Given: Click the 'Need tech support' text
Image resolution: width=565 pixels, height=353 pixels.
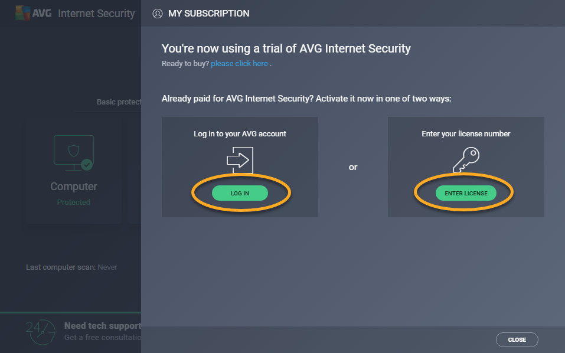Looking at the screenshot, I should click(103, 326).
